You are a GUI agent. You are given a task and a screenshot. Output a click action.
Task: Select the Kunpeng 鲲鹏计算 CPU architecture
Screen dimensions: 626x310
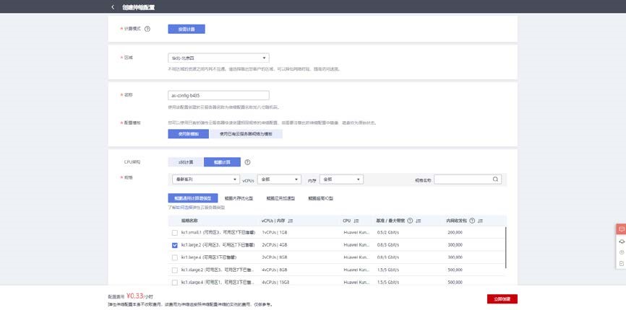pyautogui.click(x=222, y=162)
